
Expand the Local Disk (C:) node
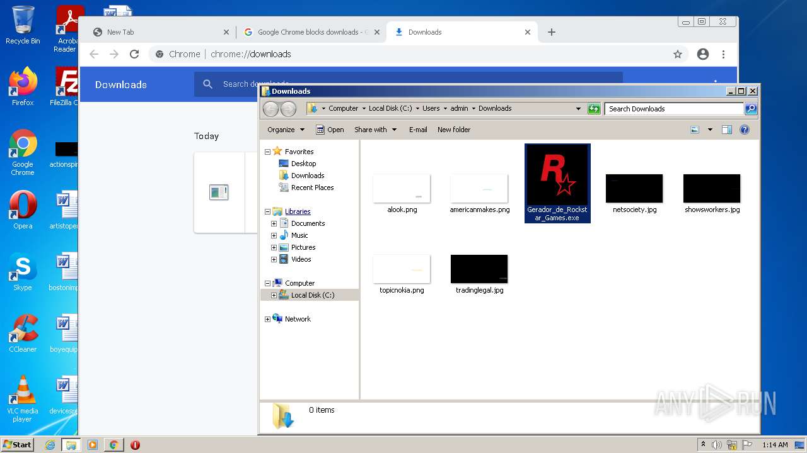(274, 295)
